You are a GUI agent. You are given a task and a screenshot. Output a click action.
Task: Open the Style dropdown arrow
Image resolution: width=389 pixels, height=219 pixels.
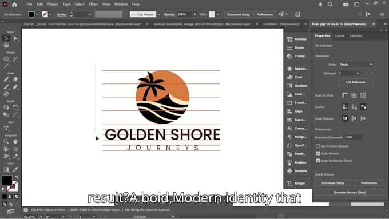coord(217,14)
